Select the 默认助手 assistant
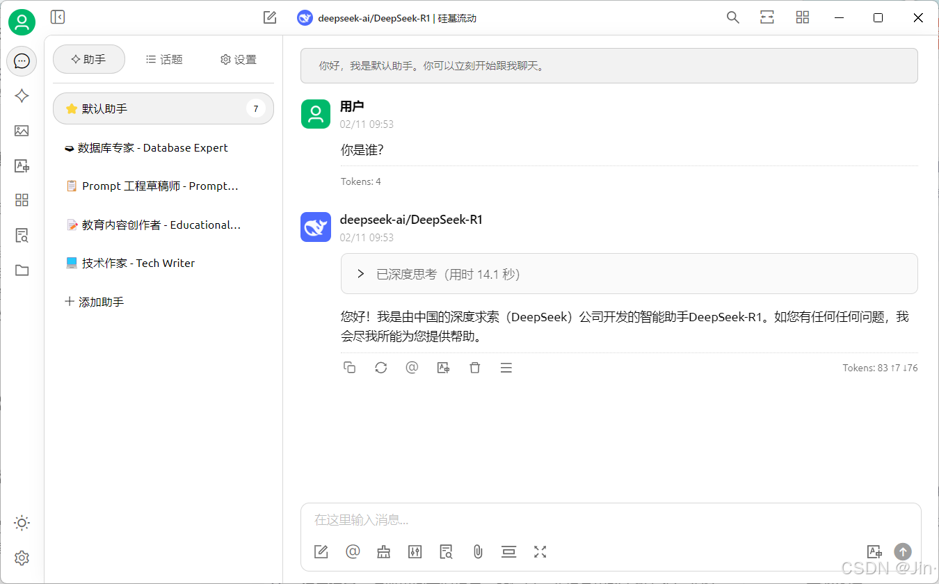 [163, 108]
